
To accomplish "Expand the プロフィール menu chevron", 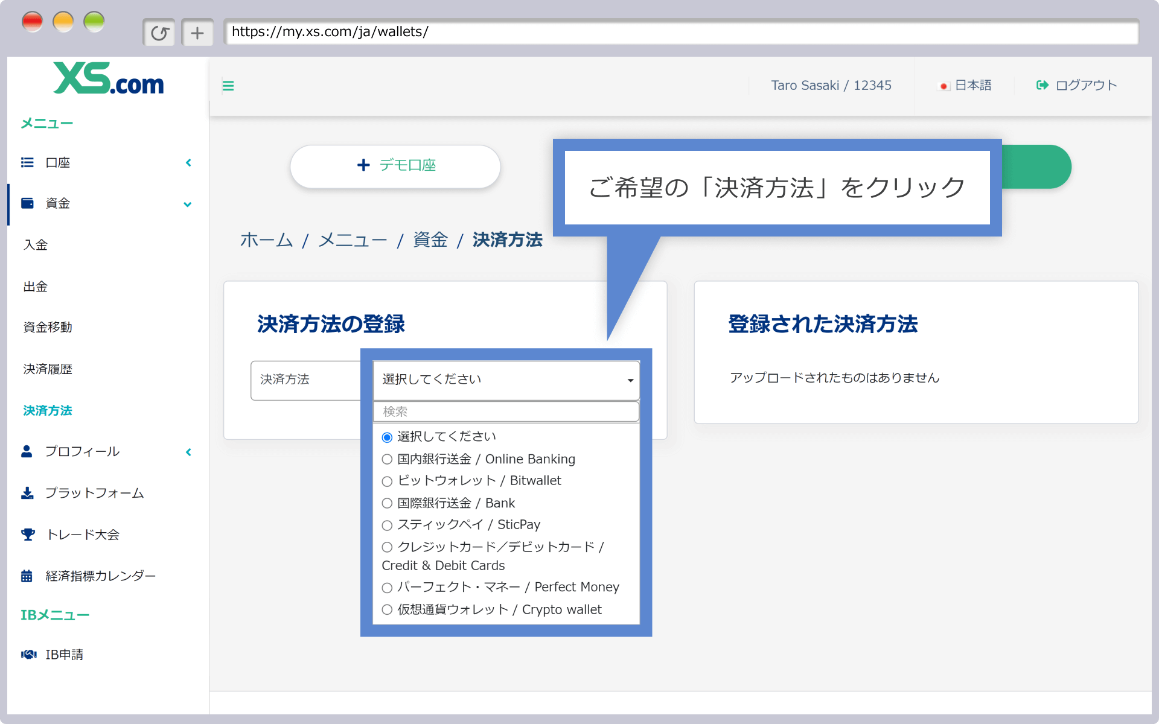I will coord(188,452).
